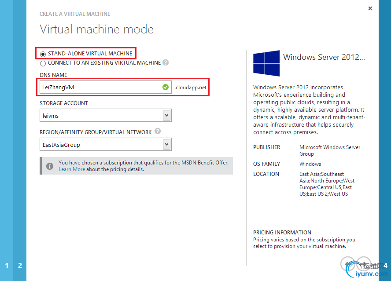The height and width of the screenshot is (281, 391).
Task: Click the OS Family value Windows
Action: point(310,164)
